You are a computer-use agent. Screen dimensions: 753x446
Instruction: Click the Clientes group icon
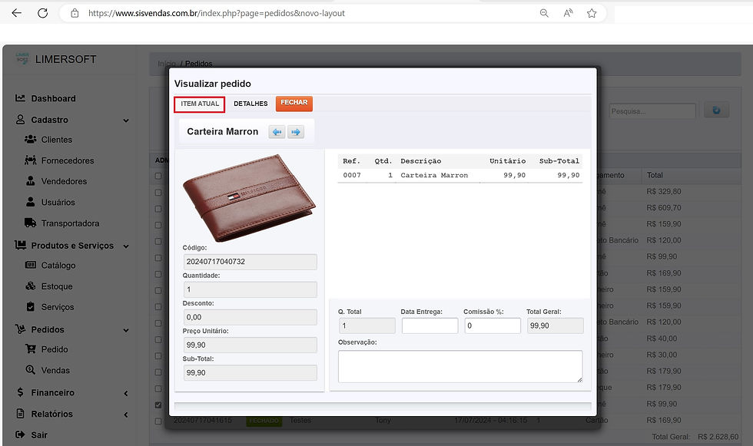[30, 139]
